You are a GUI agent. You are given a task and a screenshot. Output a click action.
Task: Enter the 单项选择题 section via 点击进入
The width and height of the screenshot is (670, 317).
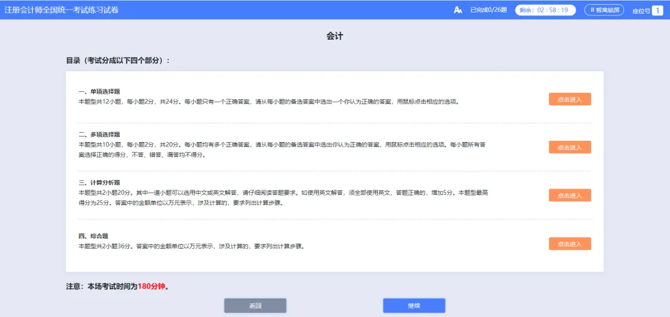tap(569, 99)
